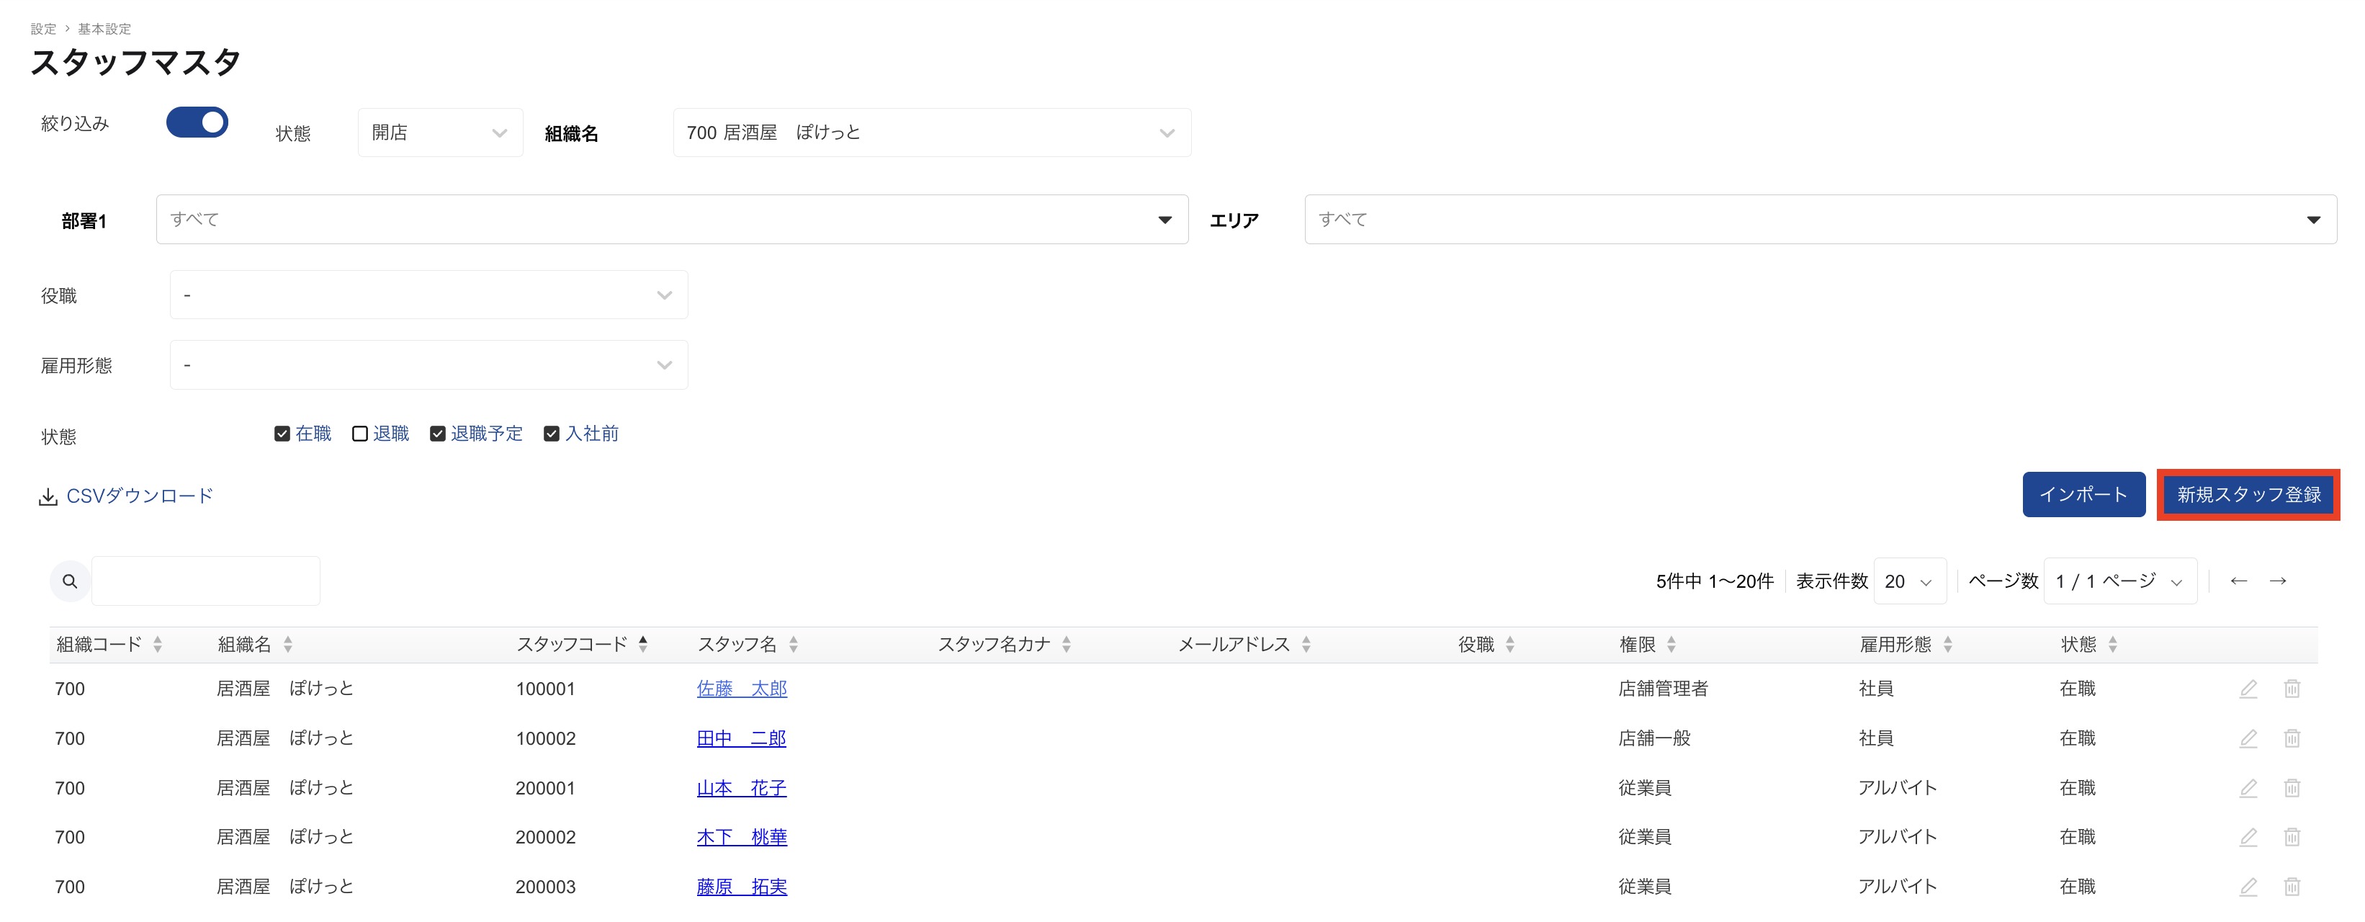Screen dimensions: 2365x922
Task: Open staff 藤原 拓実 link
Action: 742,886
